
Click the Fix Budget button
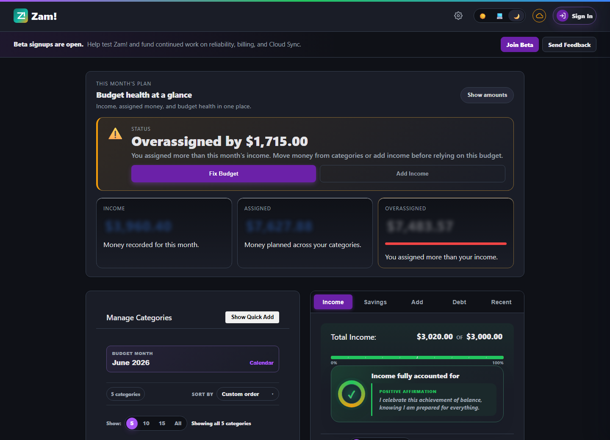pos(224,173)
